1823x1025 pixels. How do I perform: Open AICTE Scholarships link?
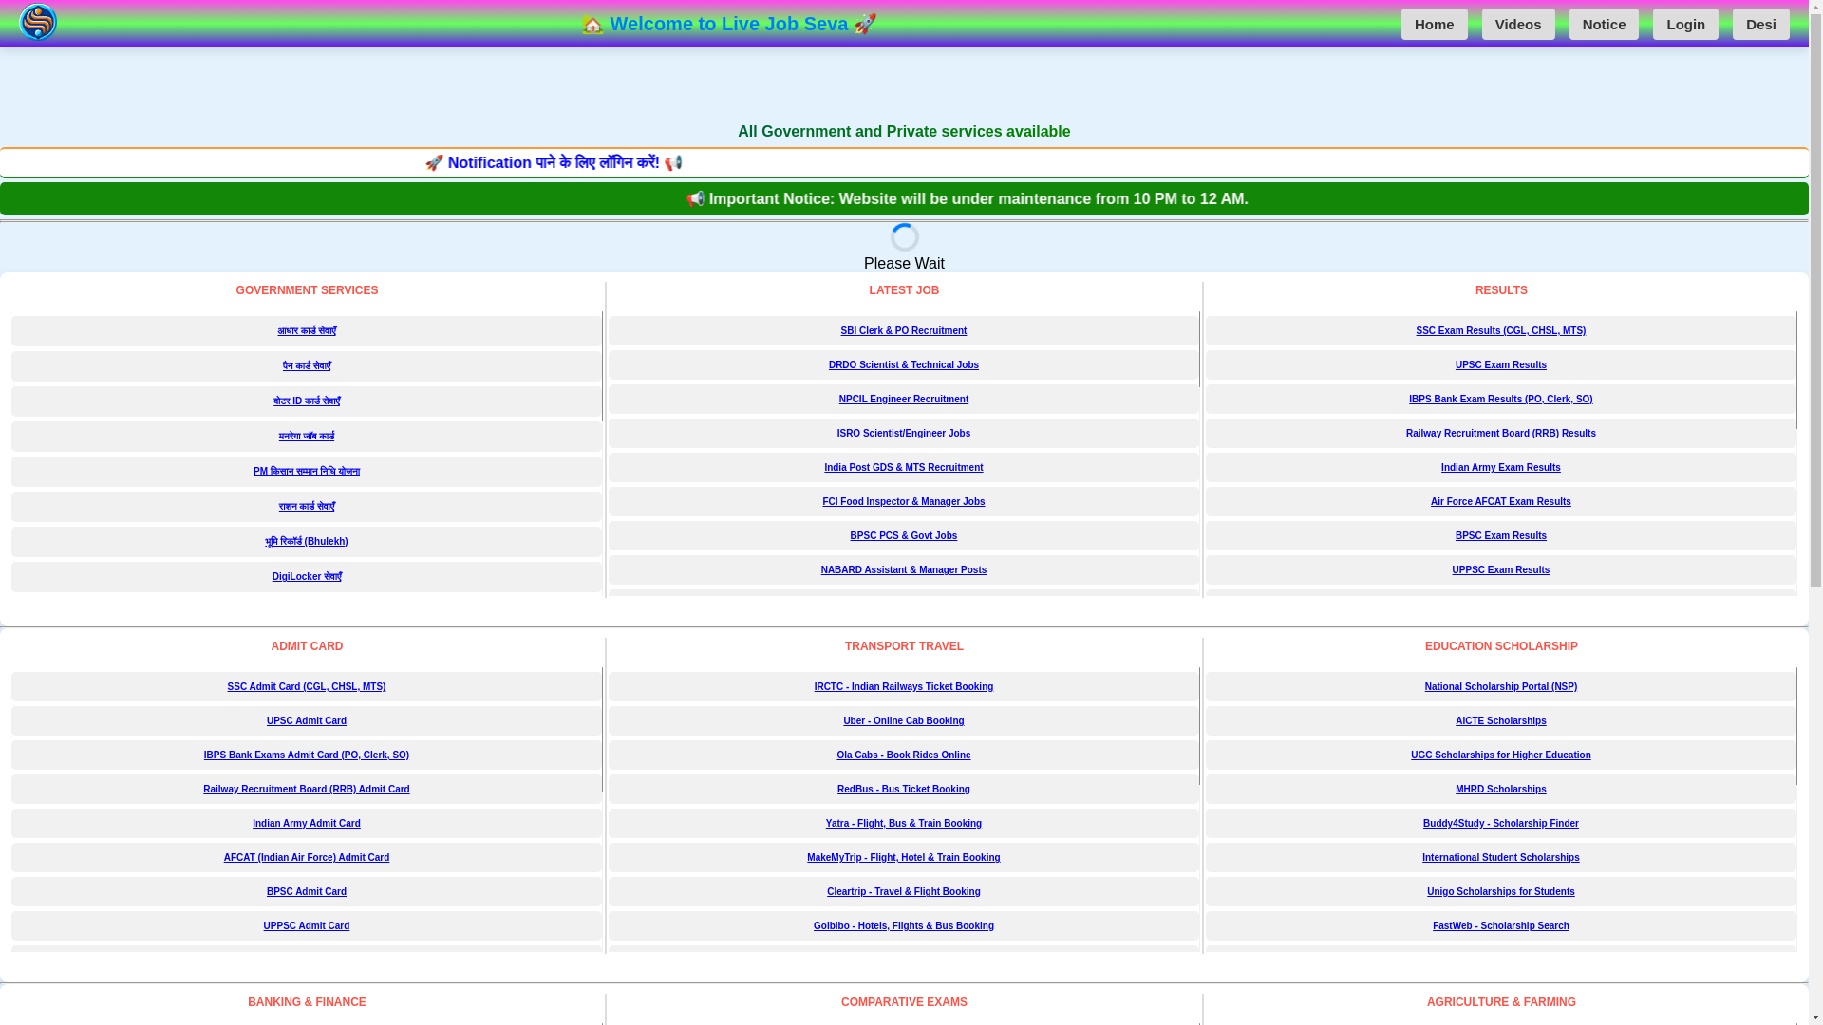pyautogui.click(x=1500, y=721)
